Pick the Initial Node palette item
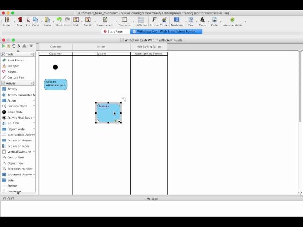 pyautogui.click(x=15, y=112)
